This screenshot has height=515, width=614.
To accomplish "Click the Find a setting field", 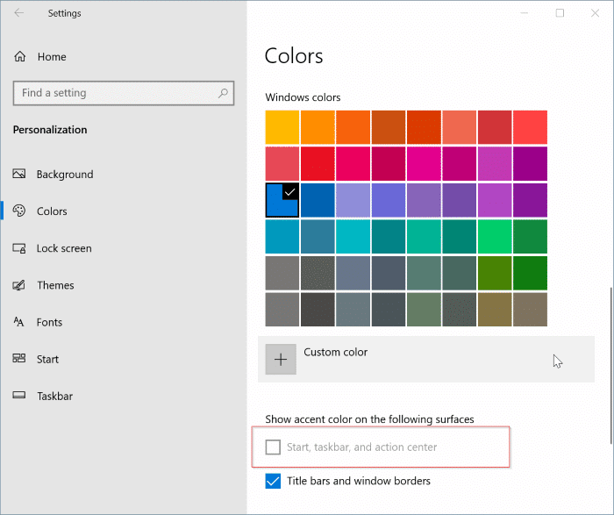I will point(114,93).
